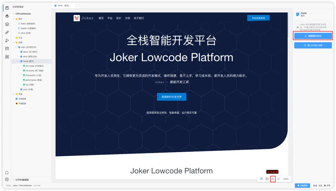This screenshot has width=336, height=191.
Task: Expand the 资源 folder
Action: [x=13, y=94]
